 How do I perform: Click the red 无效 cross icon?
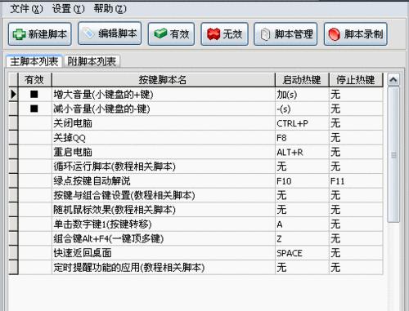213,34
